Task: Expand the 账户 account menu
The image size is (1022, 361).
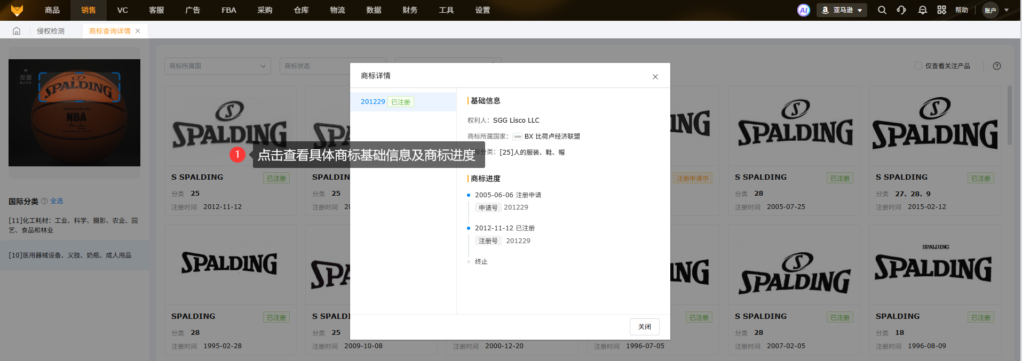Action: (x=996, y=10)
